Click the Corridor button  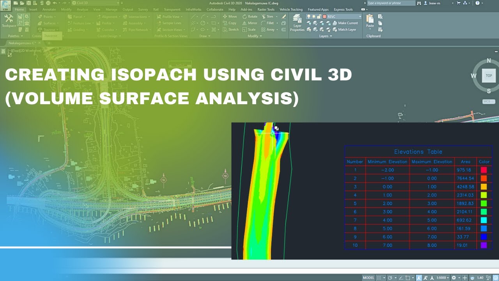tap(108, 30)
